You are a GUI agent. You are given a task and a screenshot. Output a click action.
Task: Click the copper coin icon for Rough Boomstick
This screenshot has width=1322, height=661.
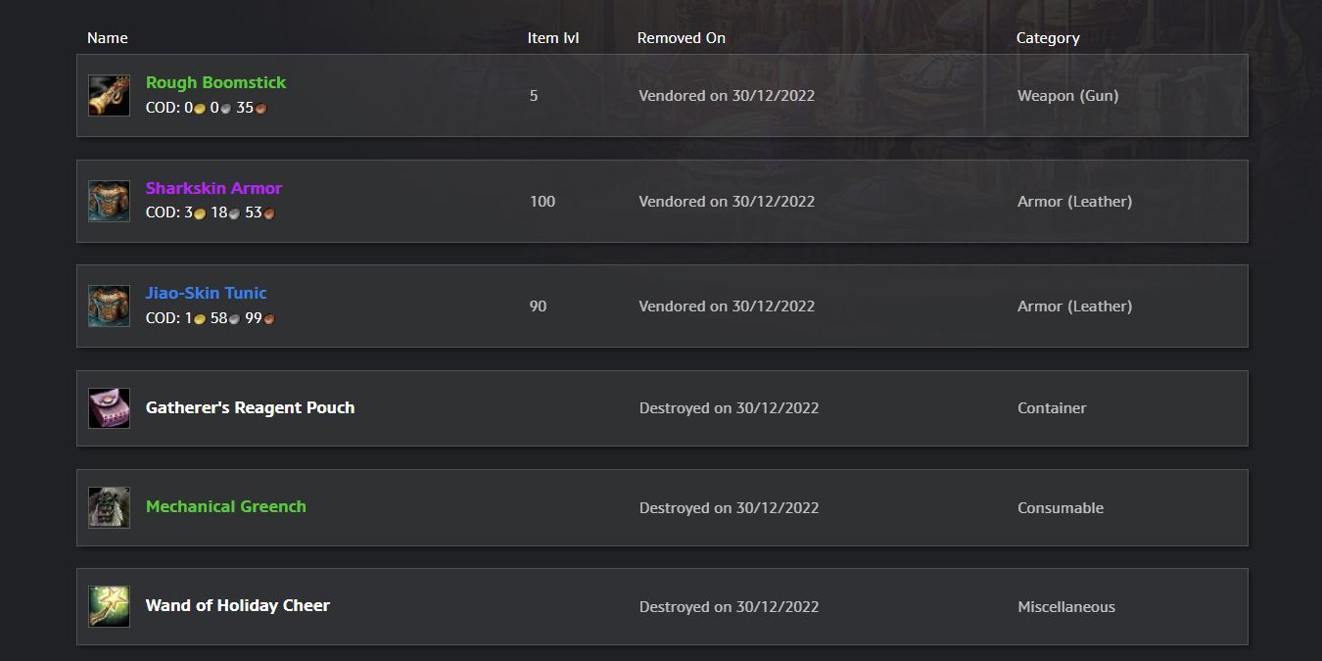coord(261,109)
